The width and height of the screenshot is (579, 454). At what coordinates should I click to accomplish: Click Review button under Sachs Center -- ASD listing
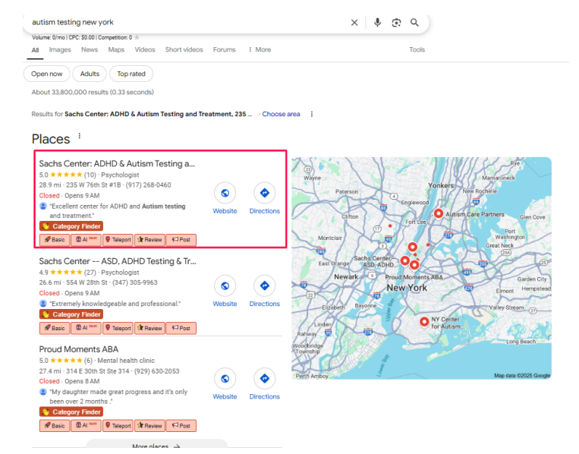pos(149,328)
